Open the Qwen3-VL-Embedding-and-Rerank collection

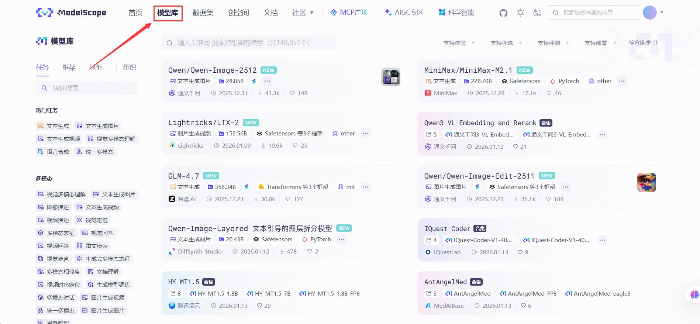coord(480,123)
